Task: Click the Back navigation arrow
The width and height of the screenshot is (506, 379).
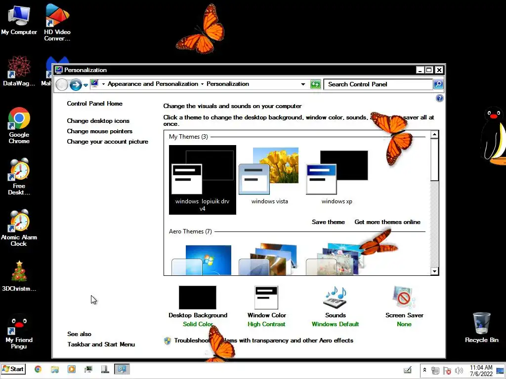Action: coord(62,85)
